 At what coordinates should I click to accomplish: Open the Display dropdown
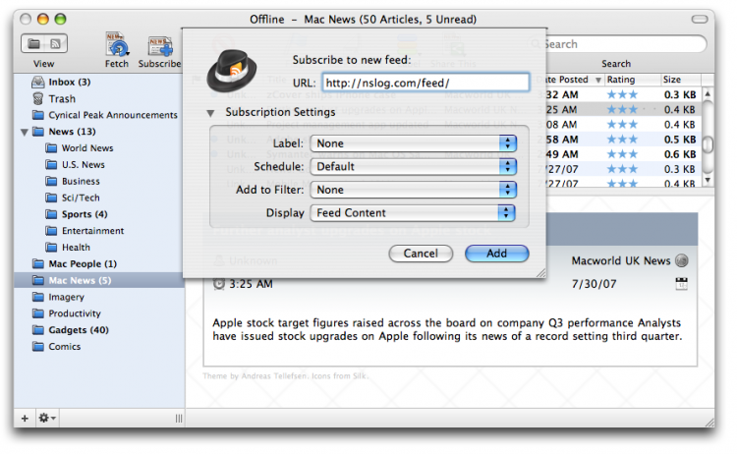click(x=413, y=213)
